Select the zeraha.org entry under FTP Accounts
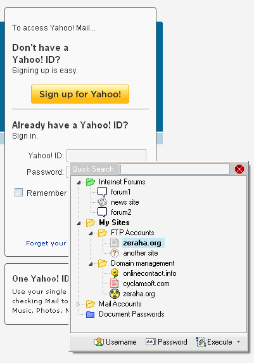 coord(142,243)
